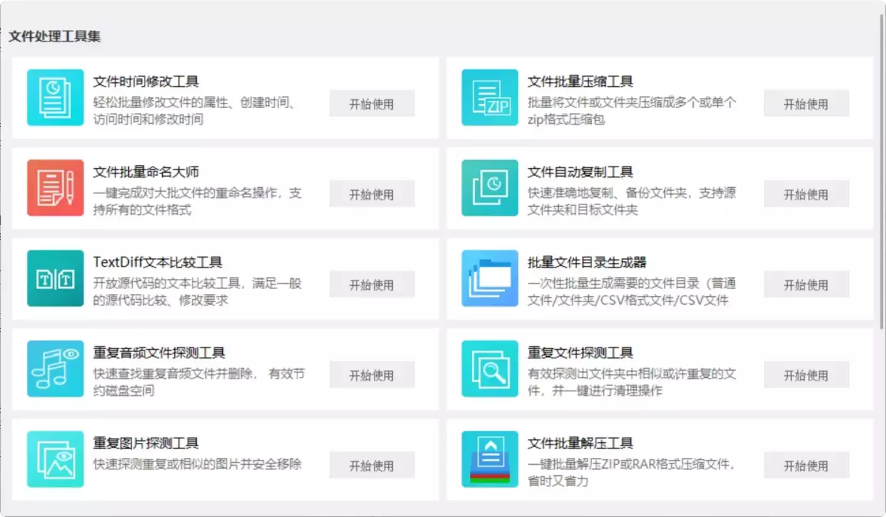Click the 重复文件探测工具 magnifier icon
Image resolution: width=886 pixels, height=517 pixels.
click(489, 369)
